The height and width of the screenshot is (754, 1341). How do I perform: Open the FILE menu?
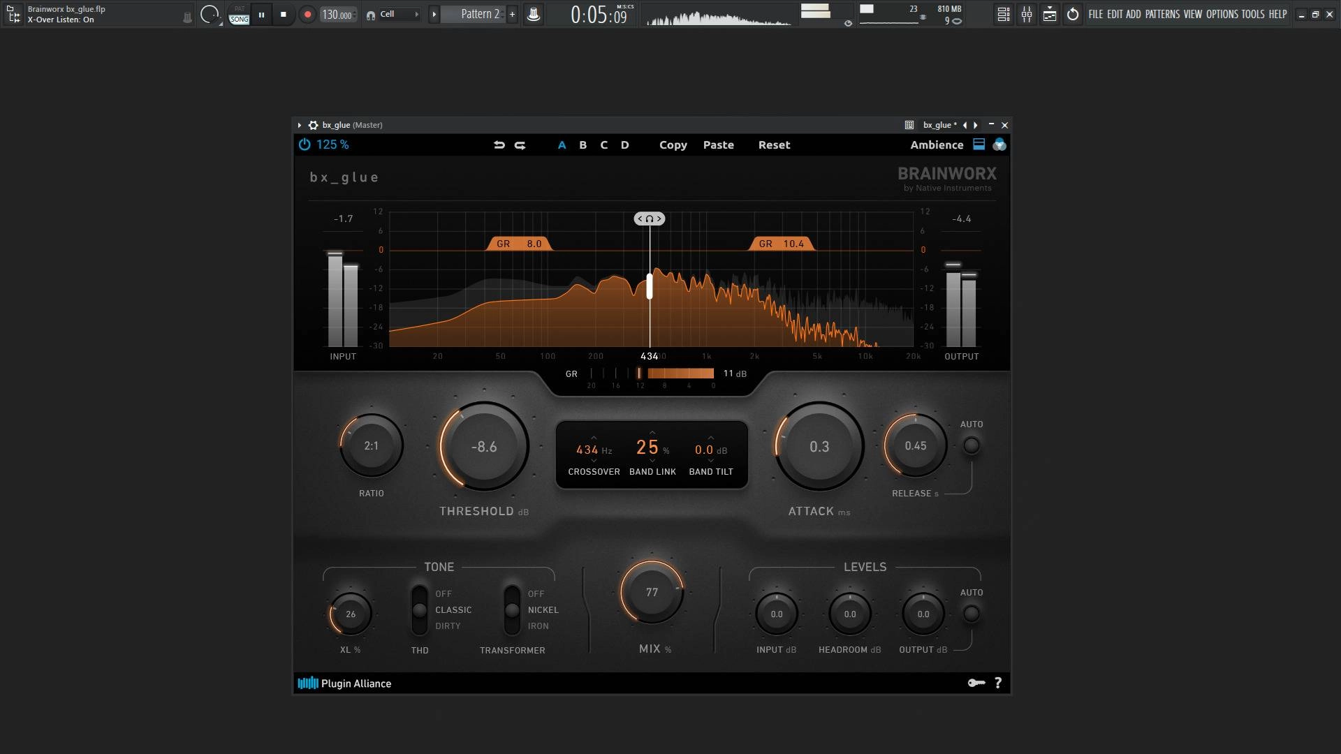1095,14
